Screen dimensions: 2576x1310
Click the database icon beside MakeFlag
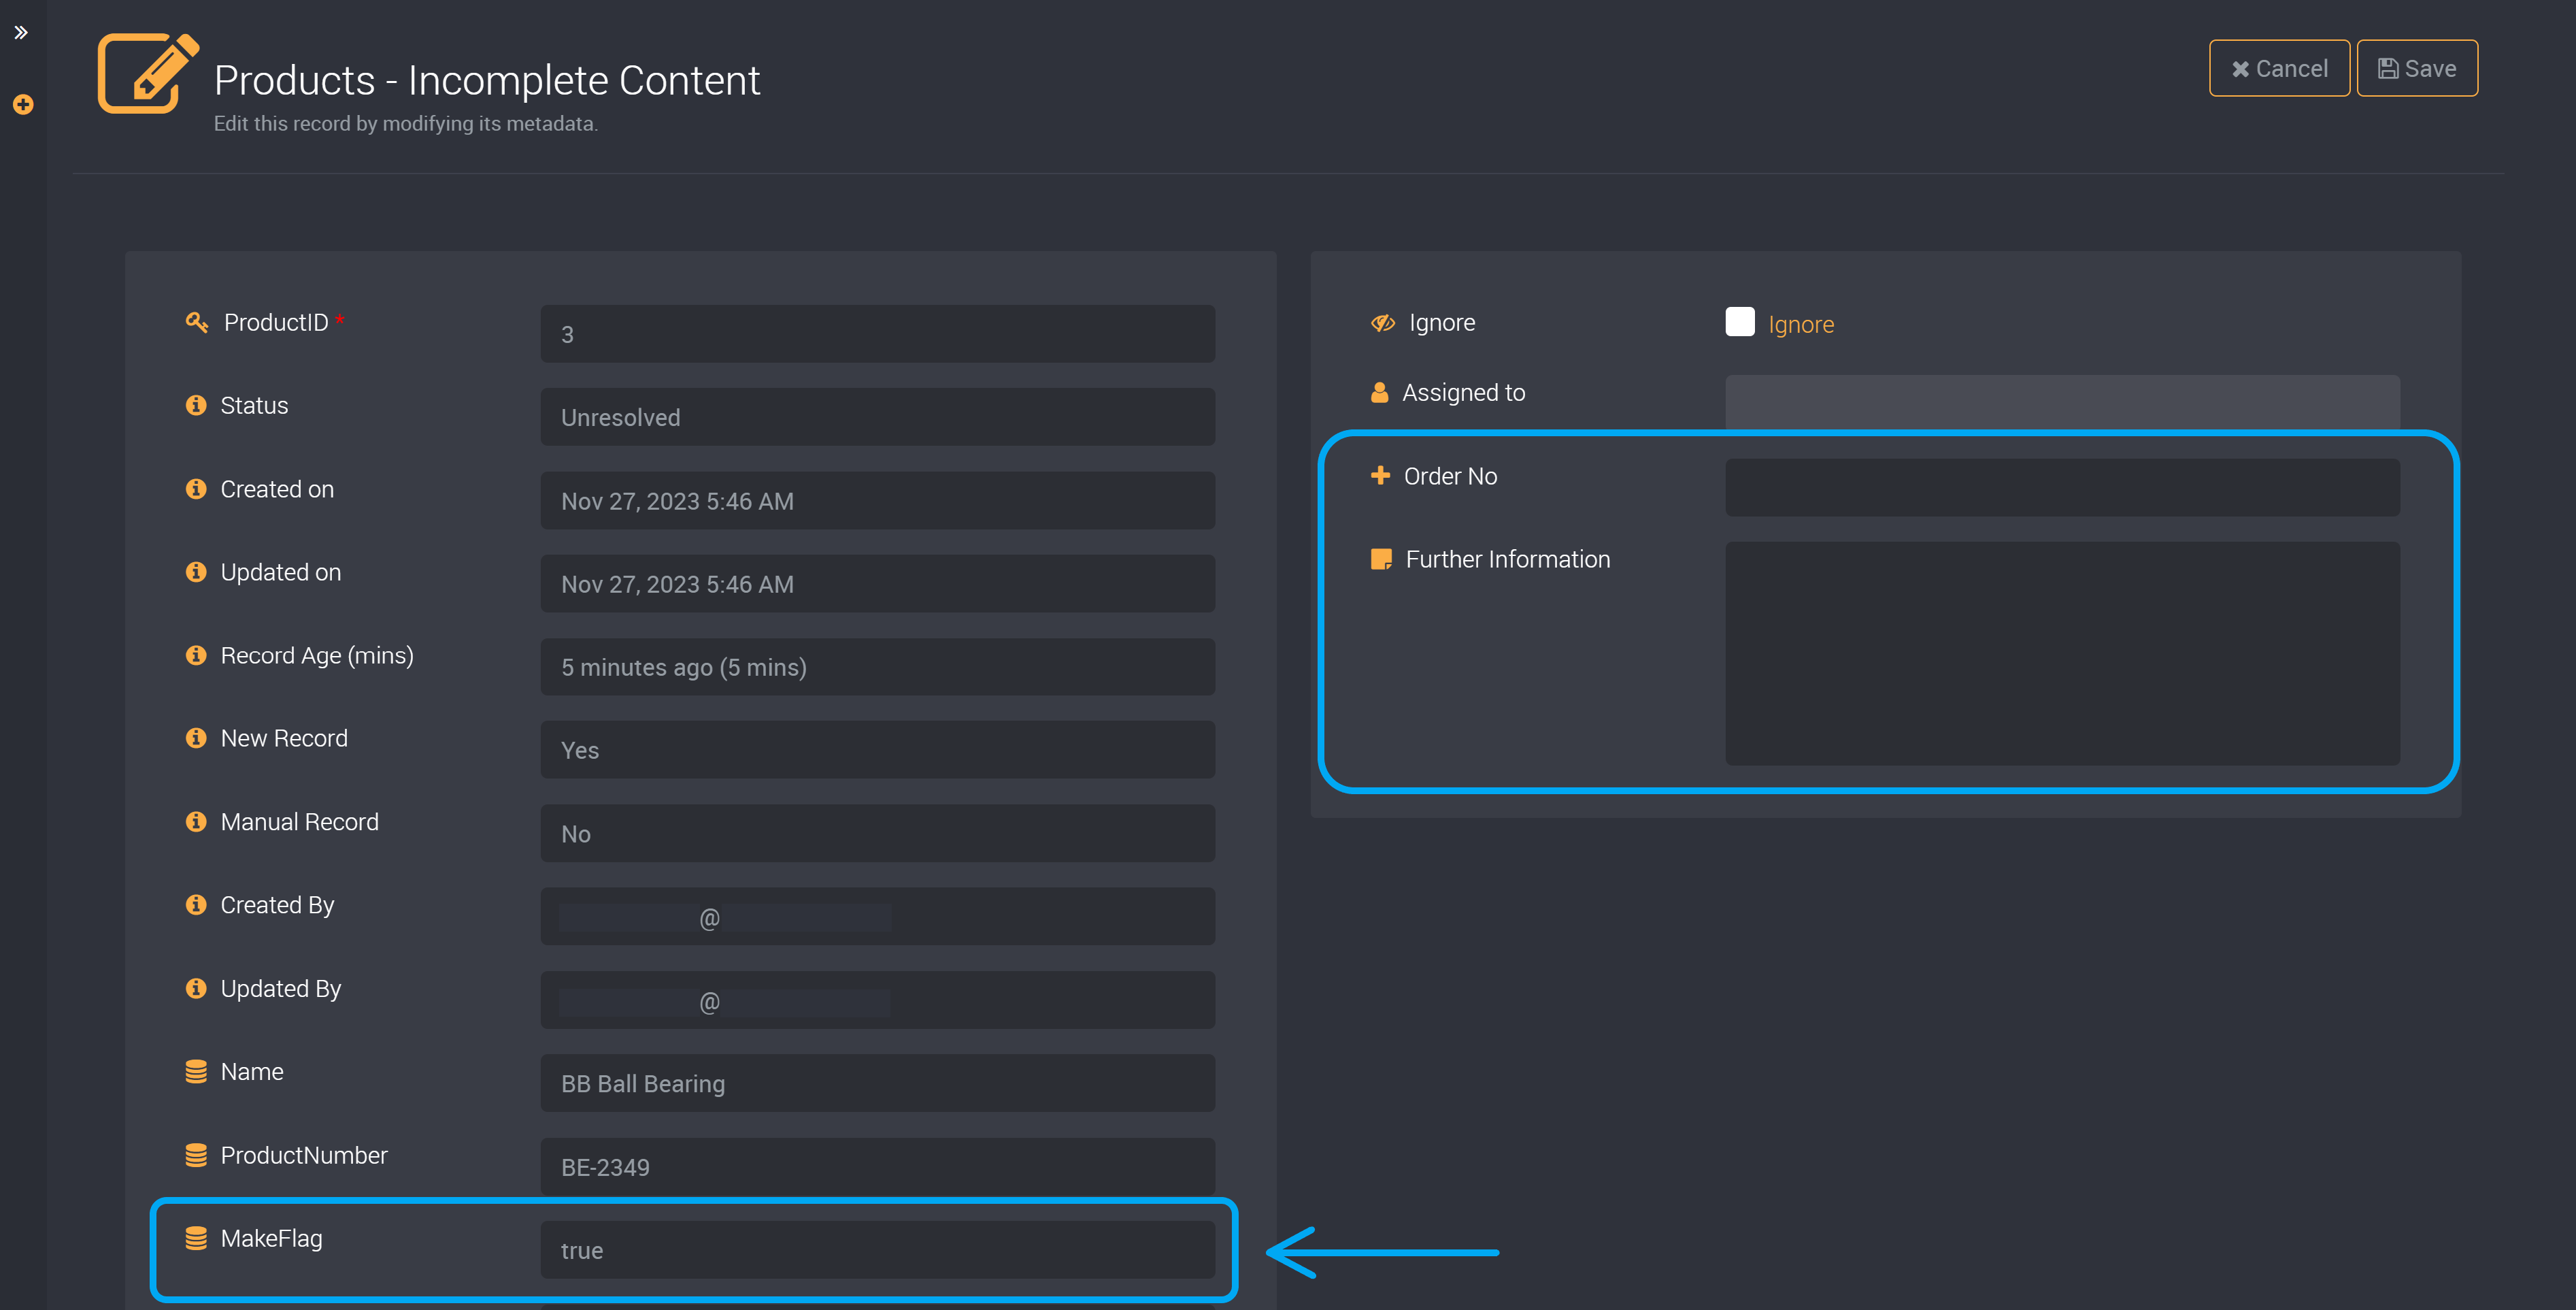click(196, 1238)
